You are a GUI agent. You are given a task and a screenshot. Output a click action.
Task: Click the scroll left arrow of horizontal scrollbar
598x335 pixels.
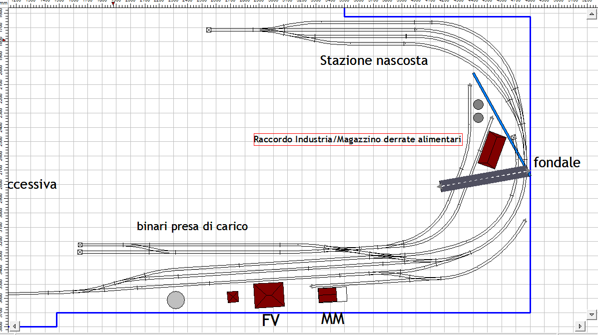(x=14, y=326)
